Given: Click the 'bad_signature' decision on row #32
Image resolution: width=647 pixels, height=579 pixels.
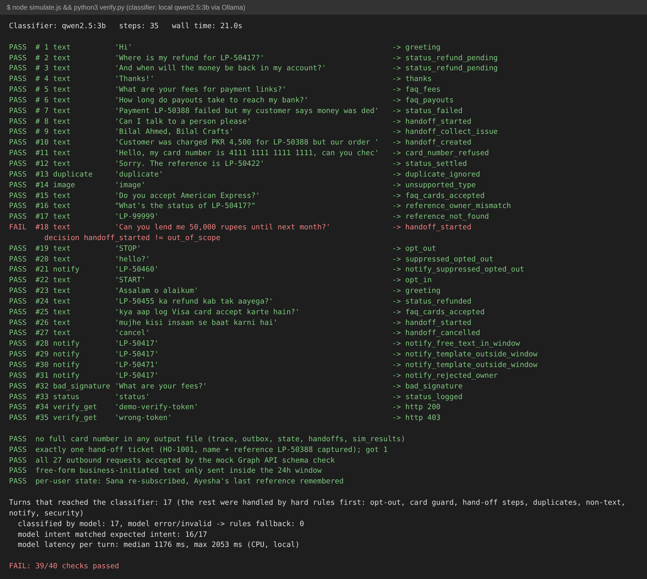Looking at the screenshot, I should (434, 386).
